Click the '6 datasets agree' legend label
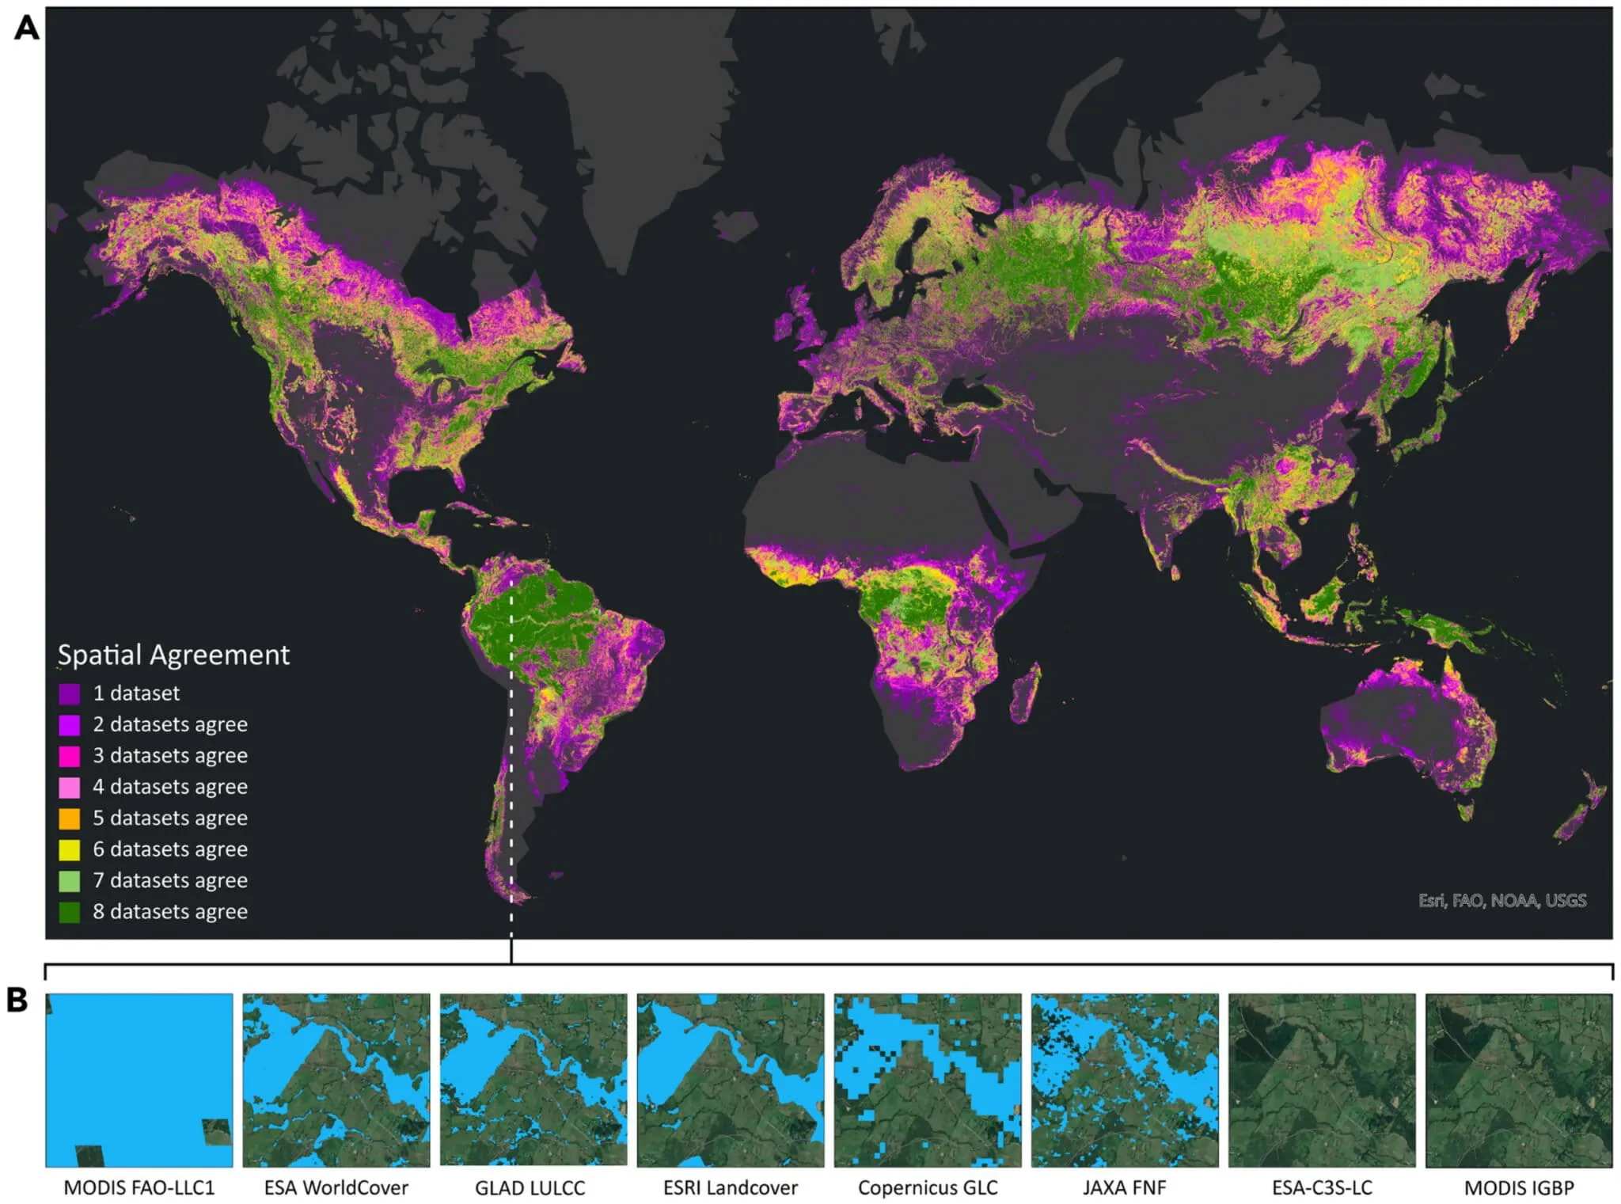The width and height of the screenshot is (1621, 1204). pyautogui.click(x=170, y=849)
